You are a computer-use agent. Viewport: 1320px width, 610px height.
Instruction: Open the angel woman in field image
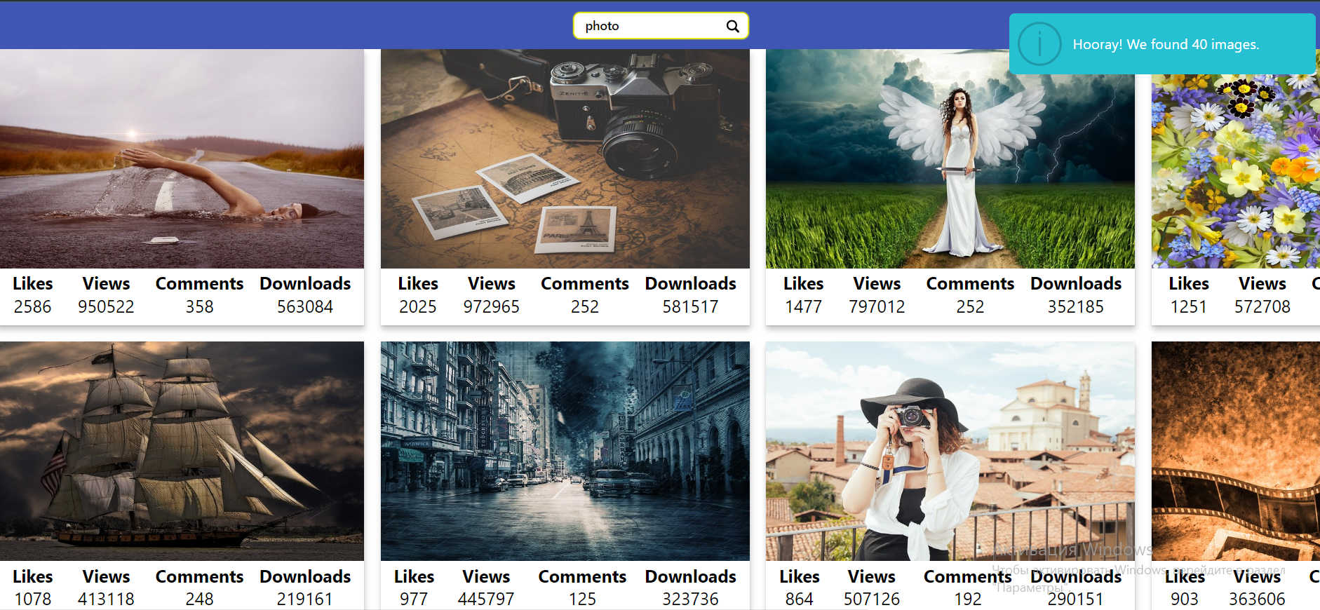tap(950, 158)
